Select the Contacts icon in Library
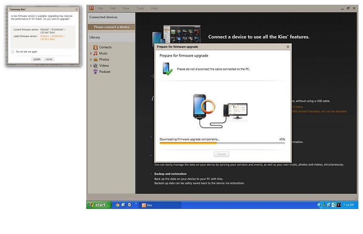The height and width of the screenshot is (234, 363). tap(95, 47)
